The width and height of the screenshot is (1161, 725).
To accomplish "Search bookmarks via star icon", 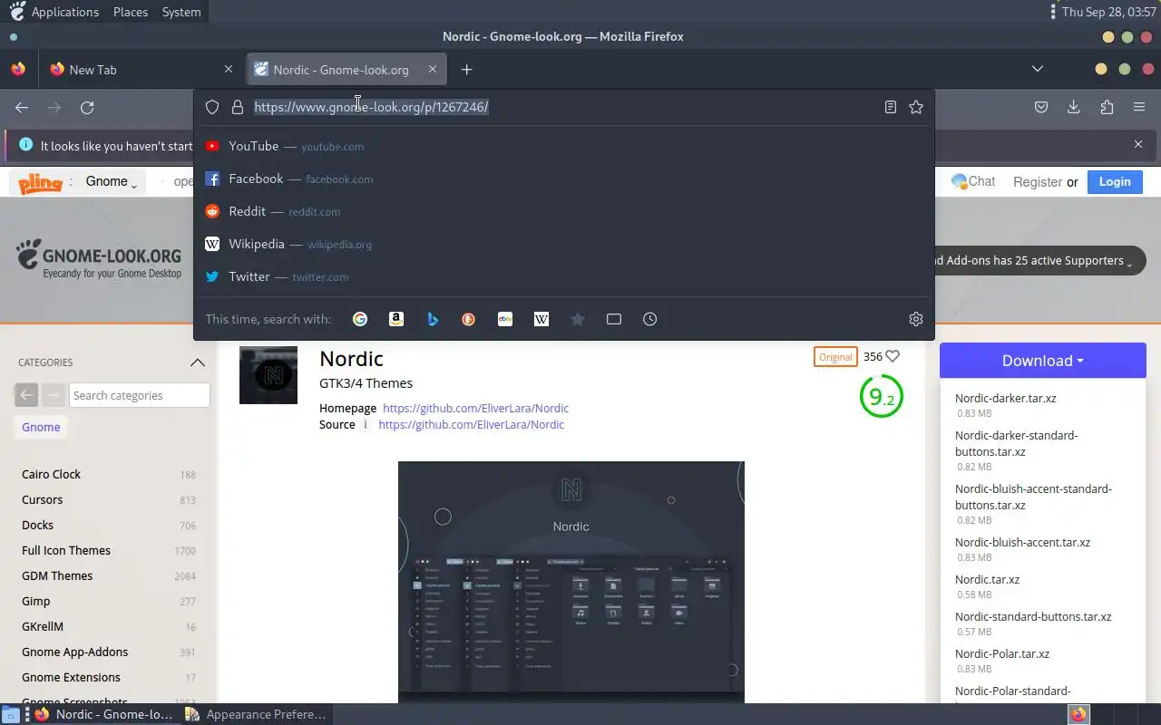I will tap(578, 319).
